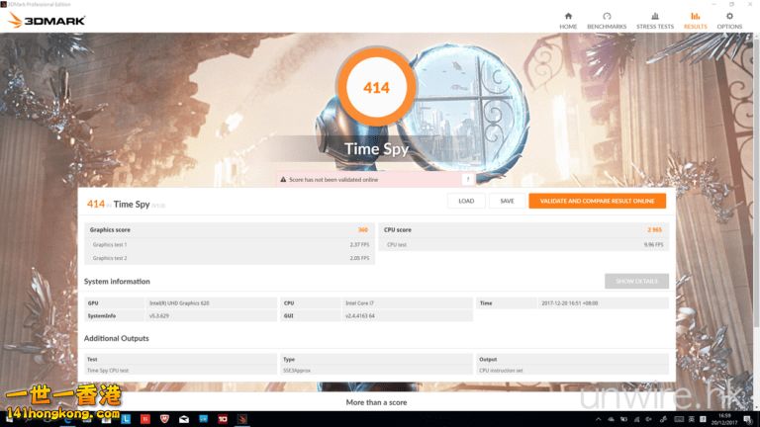Open the red '10' taskbar icon
The image size is (760, 427).
(x=223, y=419)
